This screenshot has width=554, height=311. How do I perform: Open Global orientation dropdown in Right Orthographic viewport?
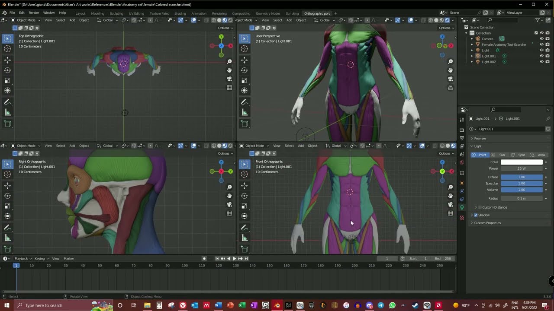pyautogui.click(x=107, y=146)
